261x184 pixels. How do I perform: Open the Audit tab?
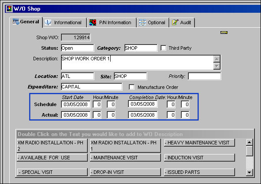(x=182, y=22)
